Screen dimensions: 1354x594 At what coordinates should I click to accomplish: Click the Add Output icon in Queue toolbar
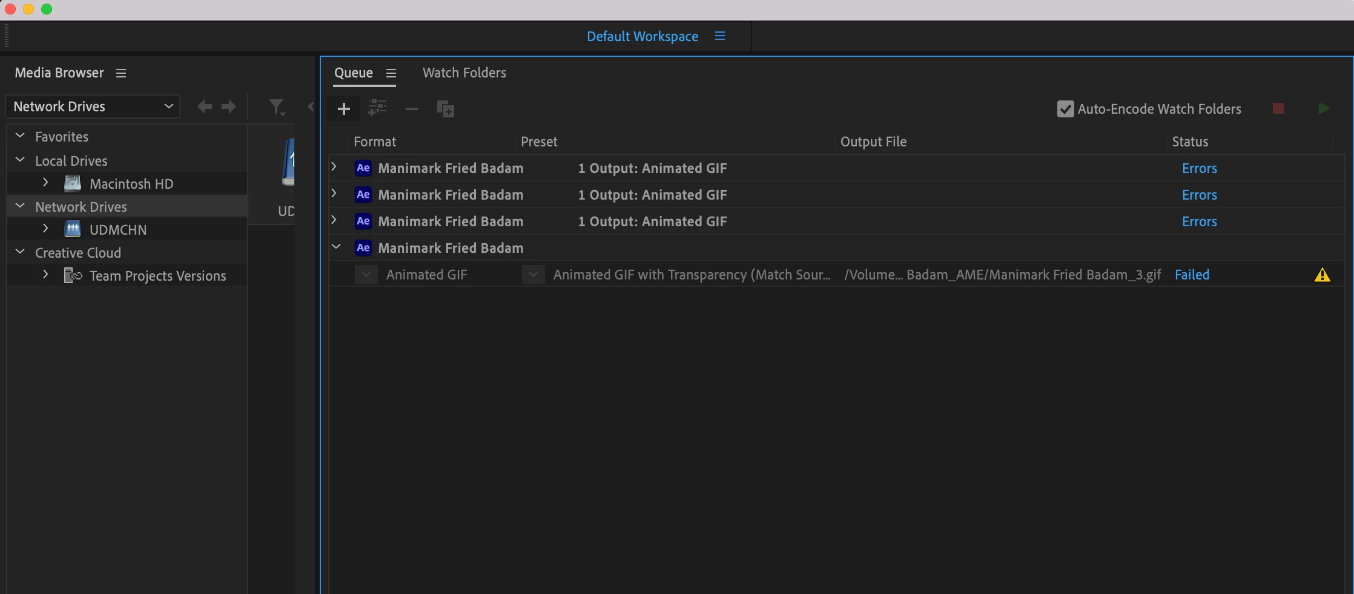coord(377,108)
